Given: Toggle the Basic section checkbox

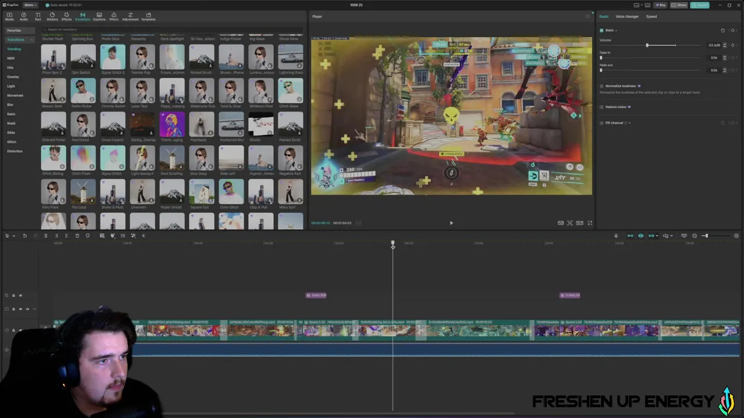Looking at the screenshot, I should (602, 30).
